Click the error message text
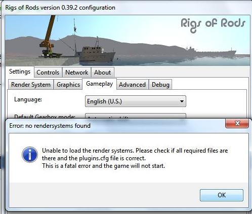 pos(135,158)
